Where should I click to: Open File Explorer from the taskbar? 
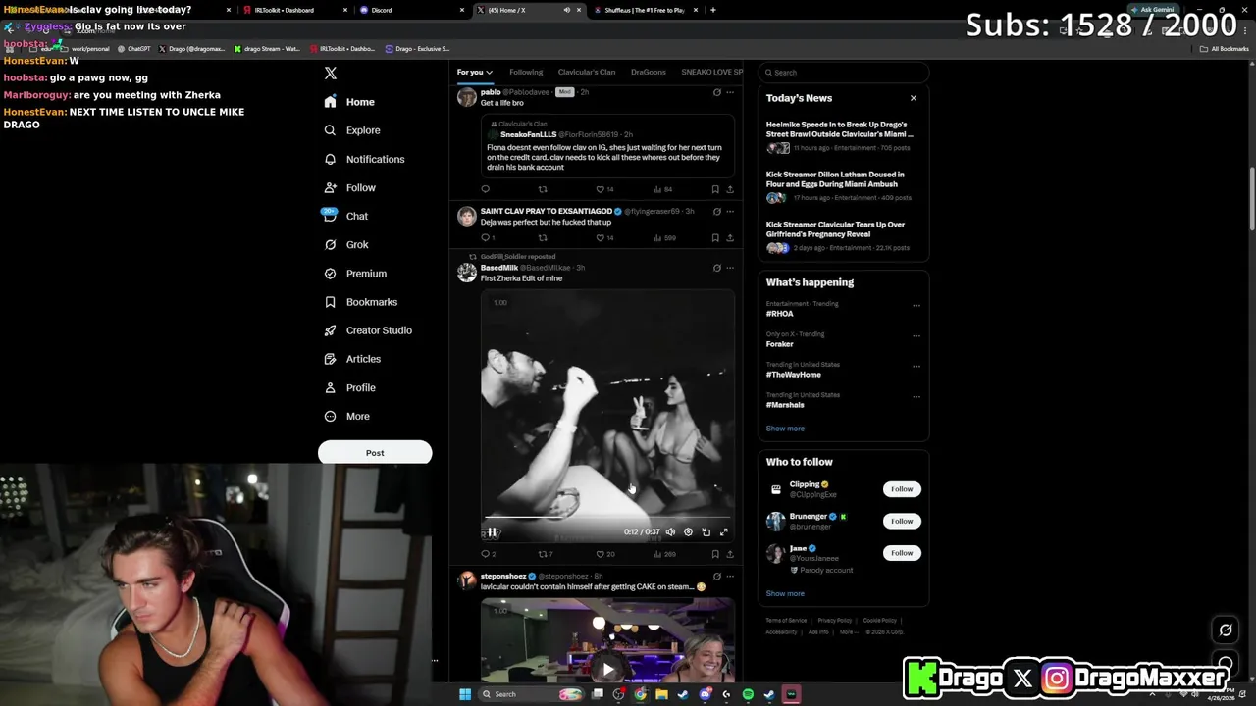pos(661,694)
